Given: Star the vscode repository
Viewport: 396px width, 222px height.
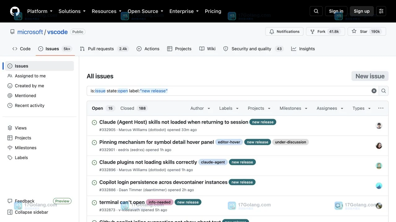Looking at the screenshot, I should click(x=367, y=31).
